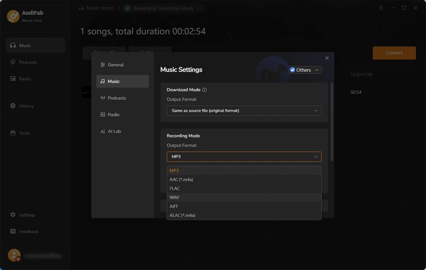Select Music tab in settings dialog

122,81
